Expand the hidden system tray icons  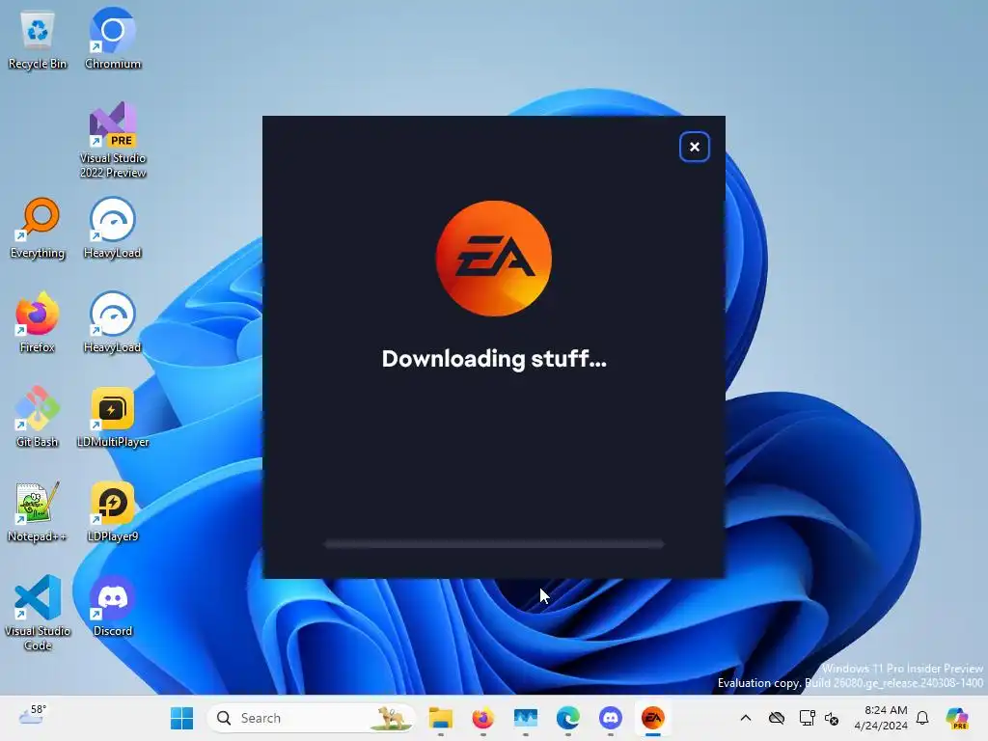click(x=746, y=718)
